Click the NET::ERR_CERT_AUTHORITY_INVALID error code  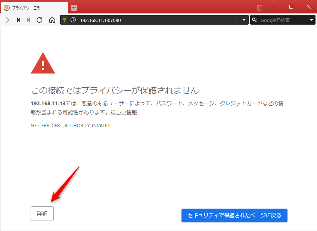point(70,126)
